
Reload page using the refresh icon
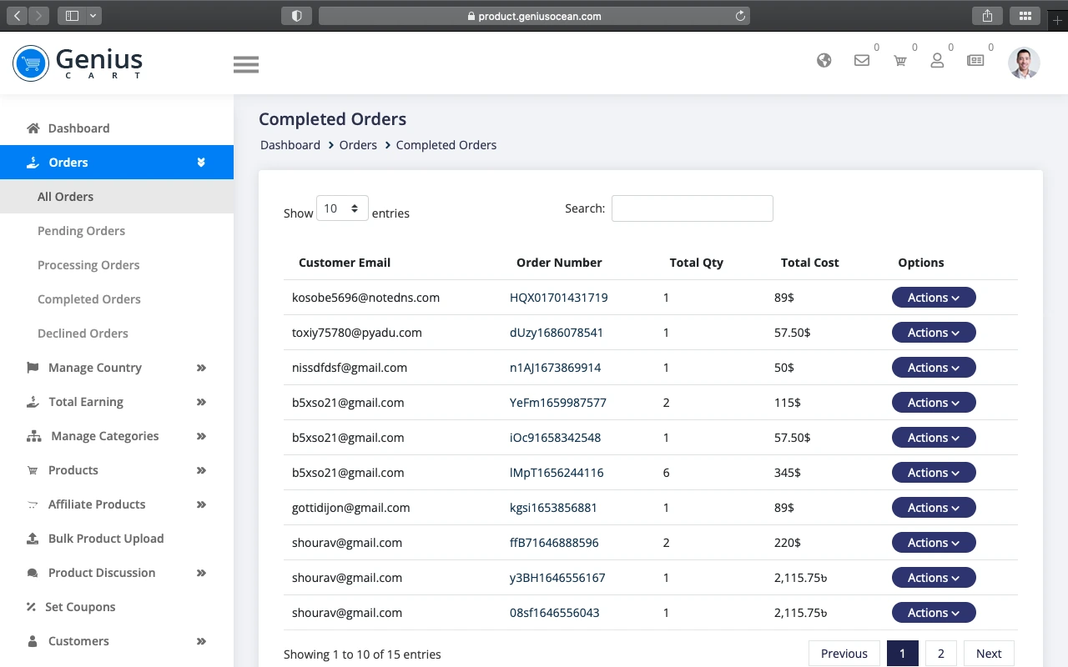click(x=739, y=16)
